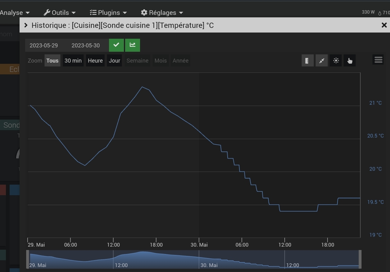Click the Réglages gear icon

click(x=144, y=13)
